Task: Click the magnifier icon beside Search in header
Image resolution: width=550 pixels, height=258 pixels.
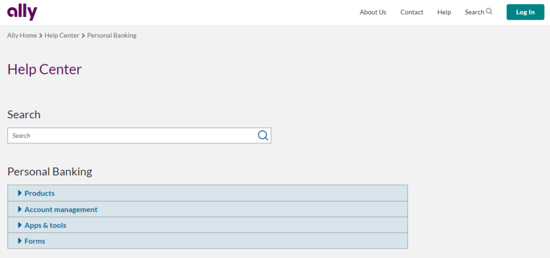Action: [x=489, y=12]
